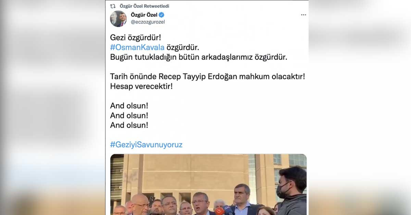Click the 'Bugün tutukladığın bütün arkadaşlarımız' line
411x215 pixels.
point(199,57)
